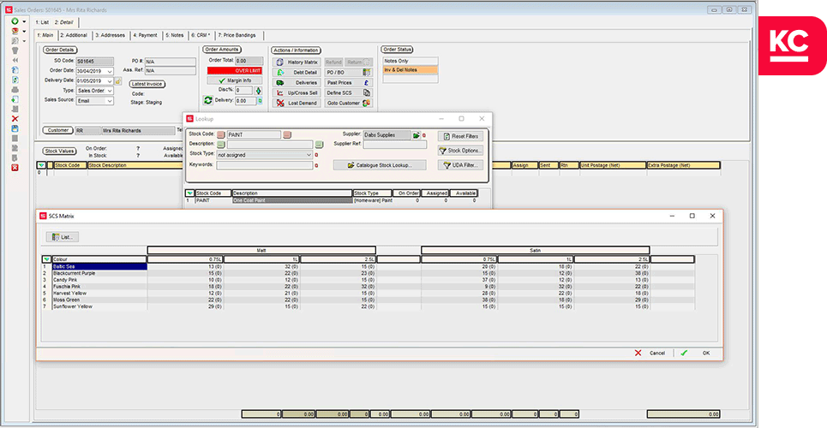The height and width of the screenshot is (428, 827).
Task: Open the dropdown arrow beside the green plus icon
Action: point(24,22)
